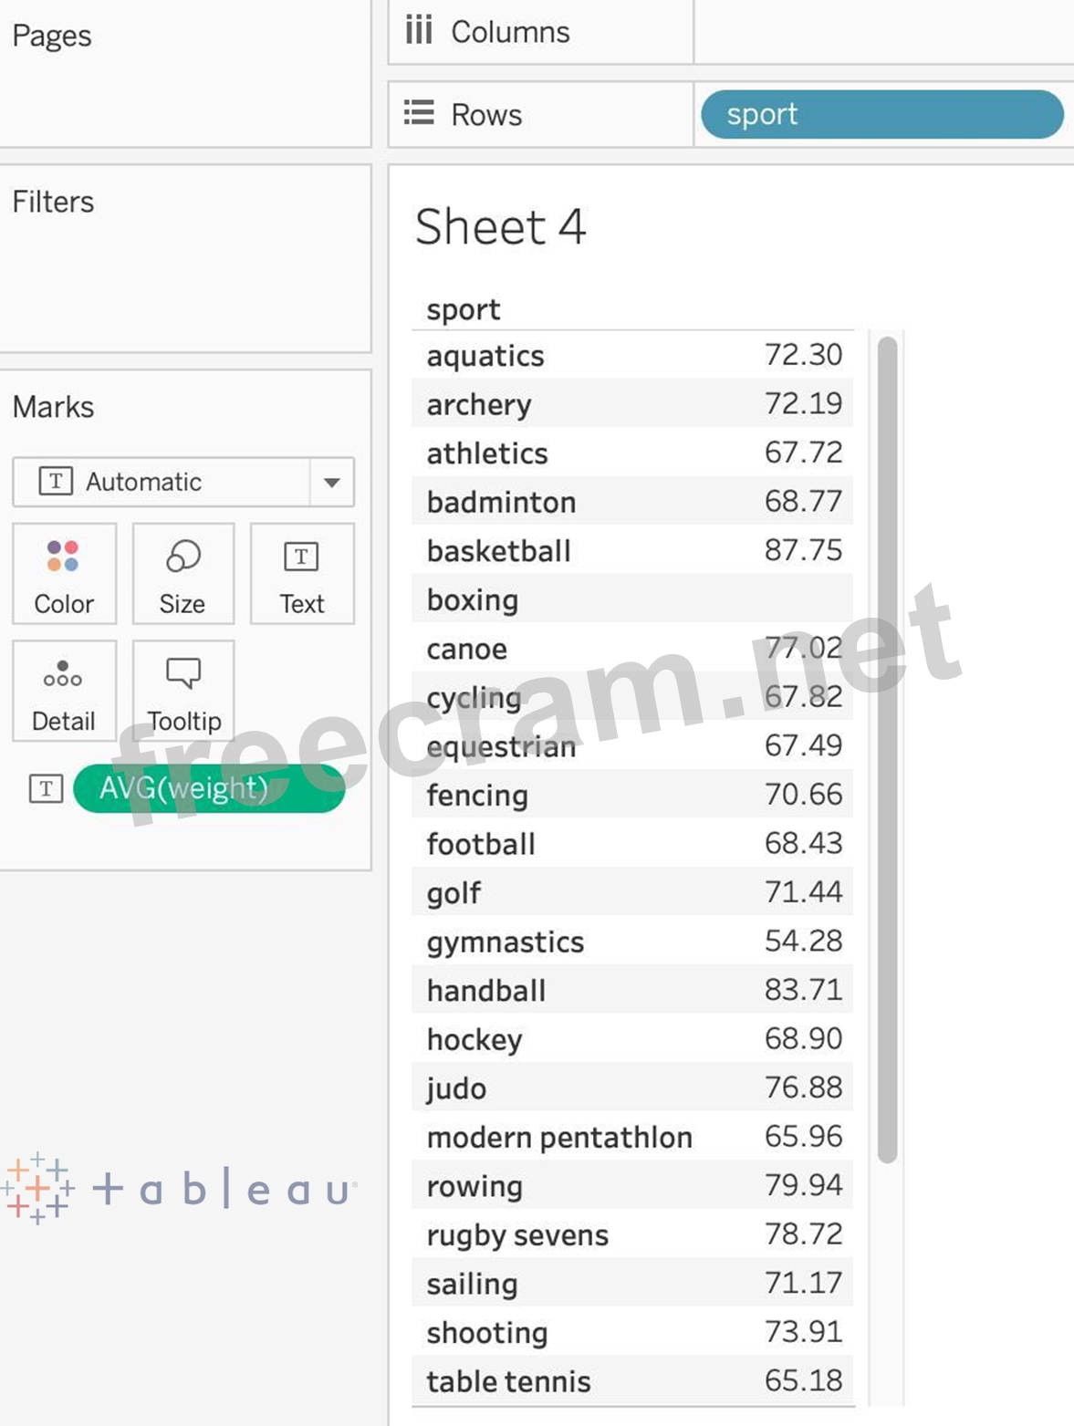Screen dimensions: 1074x1426
Task: Click the Tooltip marks card icon
Action: click(183, 673)
